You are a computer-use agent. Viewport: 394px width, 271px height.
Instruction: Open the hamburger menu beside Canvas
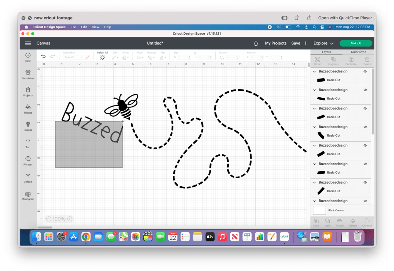pyautogui.click(x=28, y=43)
